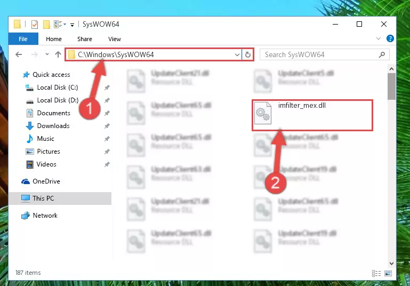Click the vertical scrollbar thumb
410x286 pixels.
tap(391, 86)
